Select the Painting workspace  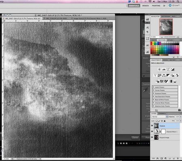click(x=156, y=6)
